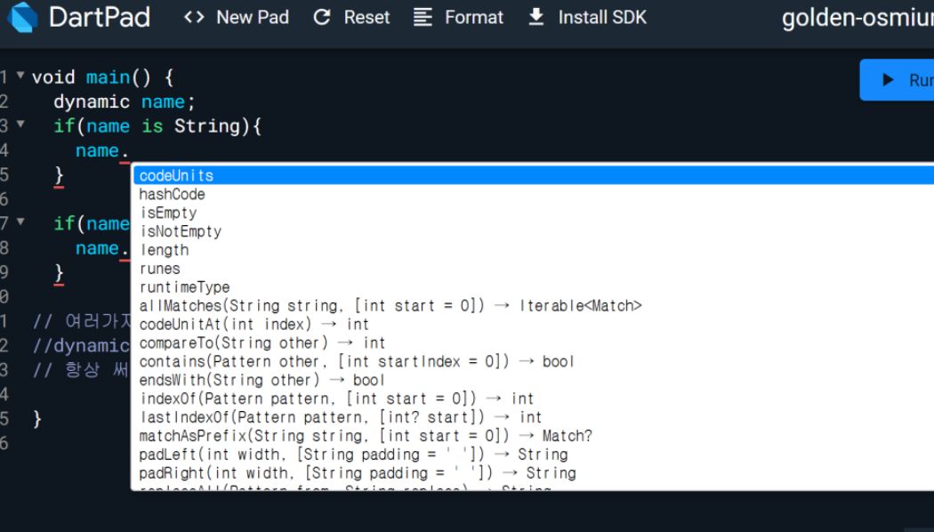Click the DartPad logo icon
934x532 pixels.
[x=22, y=17]
